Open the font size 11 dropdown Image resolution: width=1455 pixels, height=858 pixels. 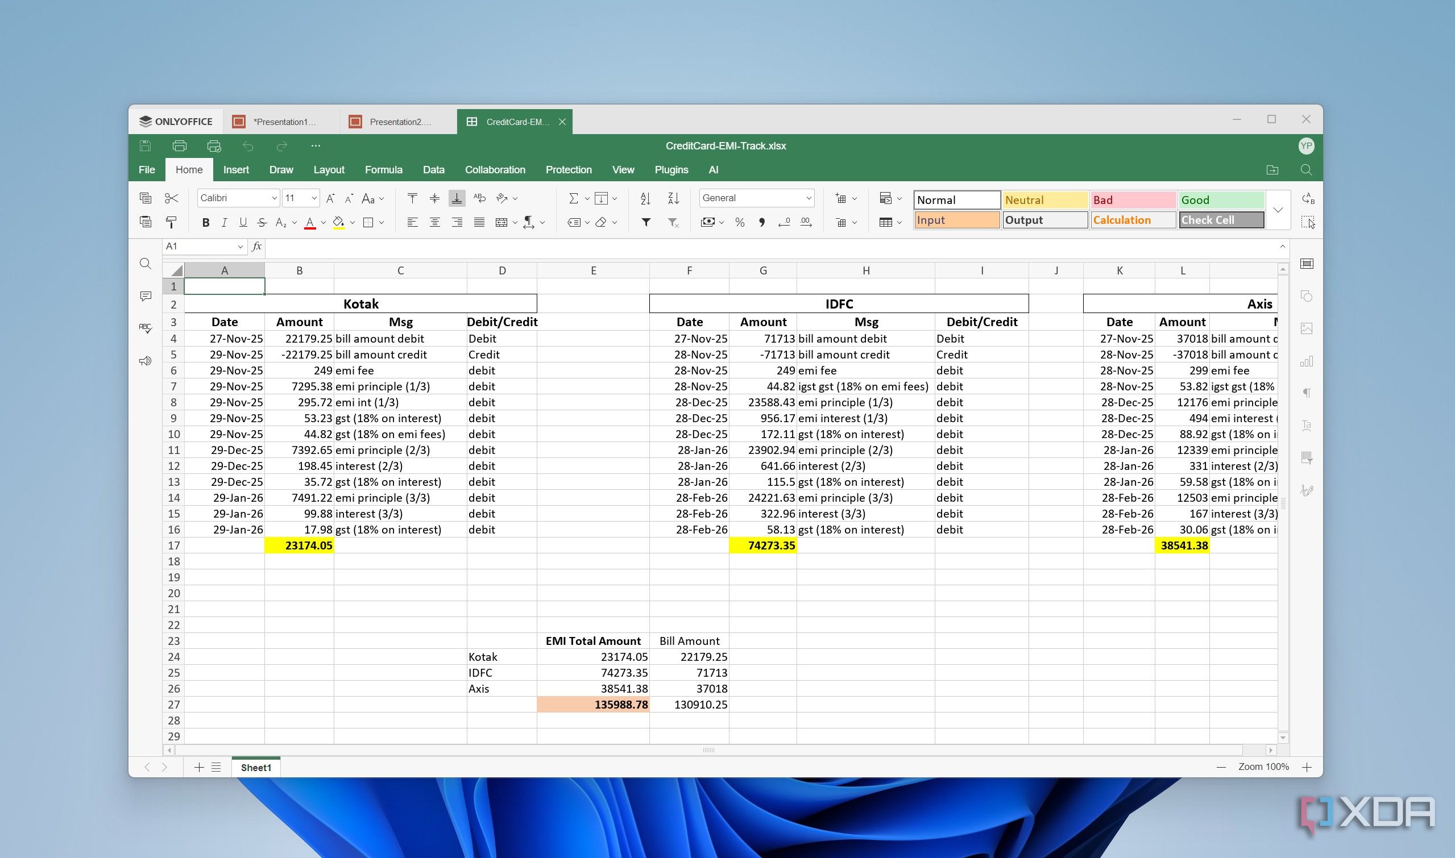point(314,198)
